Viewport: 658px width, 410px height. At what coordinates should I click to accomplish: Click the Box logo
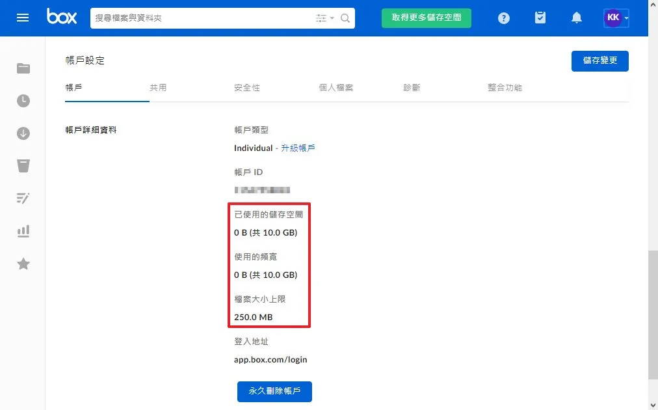62,16
